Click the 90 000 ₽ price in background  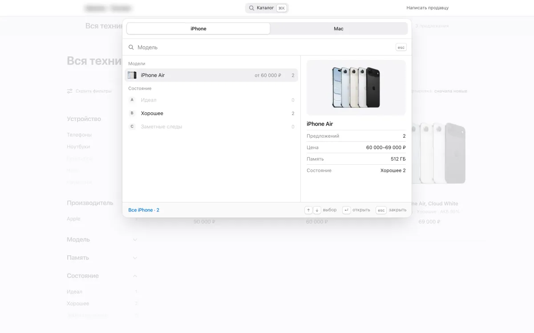(x=204, y=222)
